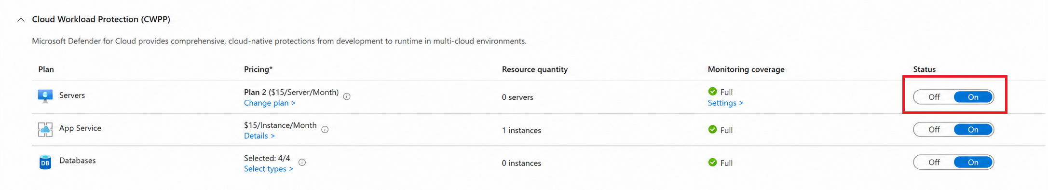Screen dimensions: 1048x190
Task: Click 'Full' coverage text in App Service row
Action: coord(726,130)
